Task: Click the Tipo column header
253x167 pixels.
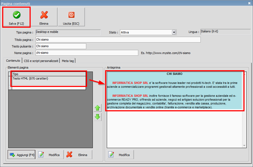Action: 49,74
